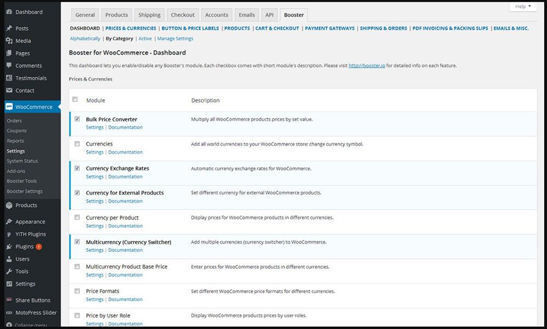Click the Share Buttons icon
This screenshot has width=547, height=329.
(x=9, y=300)
